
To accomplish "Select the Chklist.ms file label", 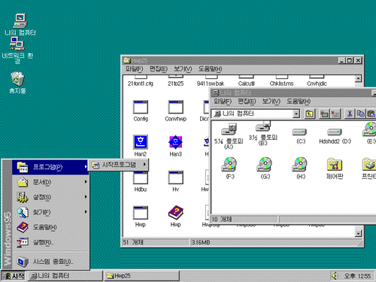I will pos(281,83).
